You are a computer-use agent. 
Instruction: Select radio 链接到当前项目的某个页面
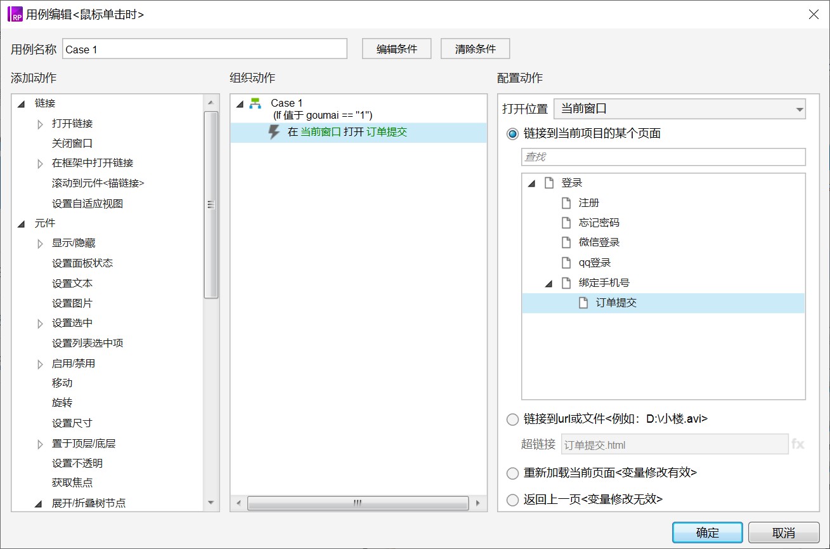[513, 134]
